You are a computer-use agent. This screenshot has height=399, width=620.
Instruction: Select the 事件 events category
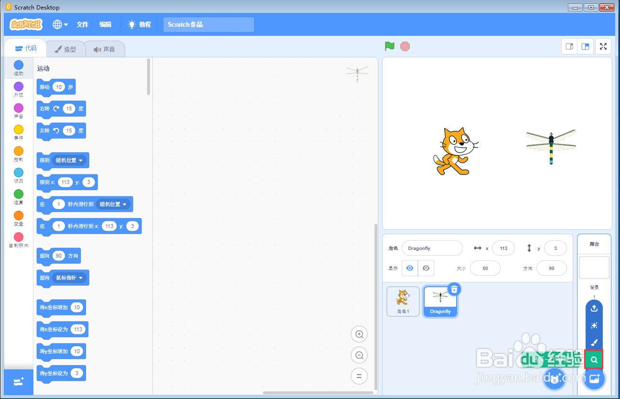pos(19,132)
